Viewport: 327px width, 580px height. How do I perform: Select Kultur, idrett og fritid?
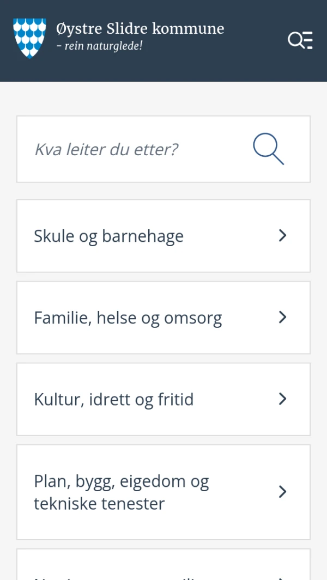114,399
